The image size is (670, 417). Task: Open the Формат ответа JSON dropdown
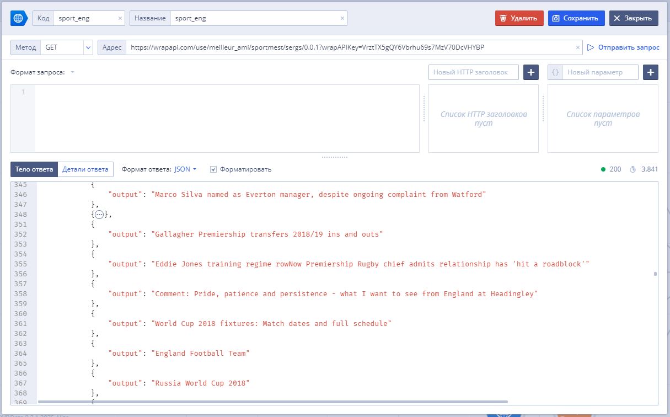click(x=186, y=169)
